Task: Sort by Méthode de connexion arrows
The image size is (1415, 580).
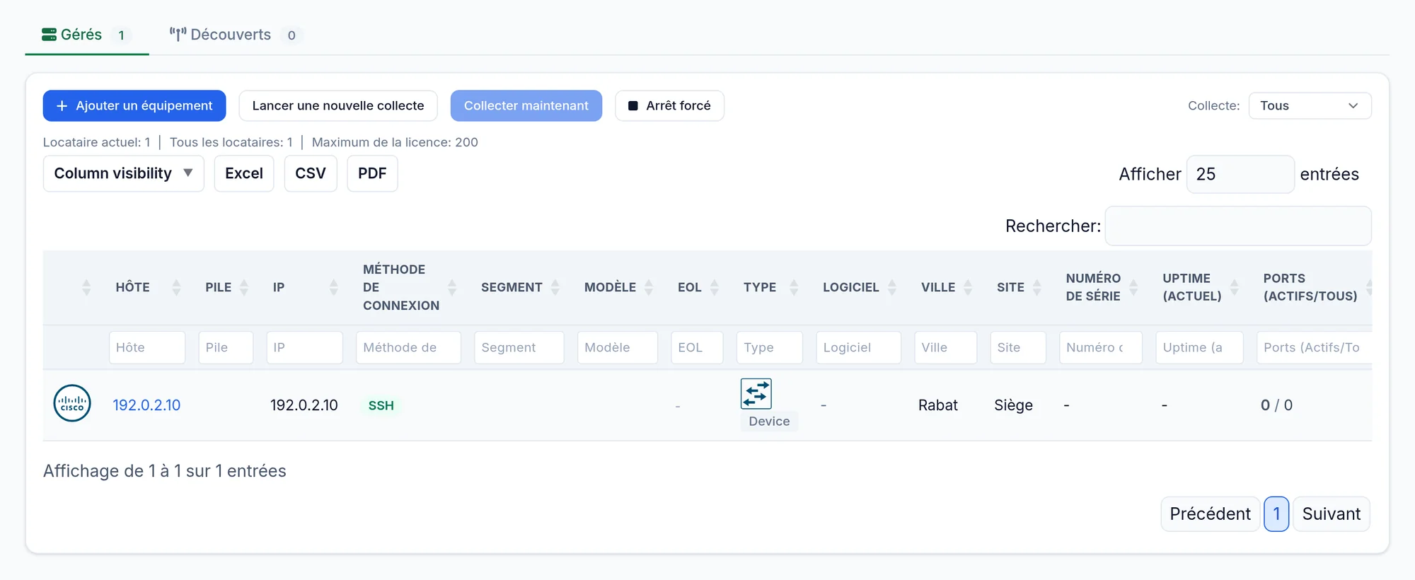Action: [452, 287]
